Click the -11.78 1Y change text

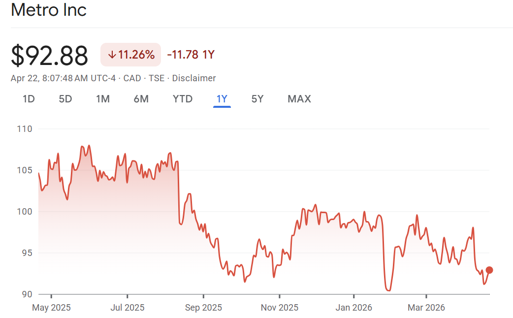click(191, 55)
